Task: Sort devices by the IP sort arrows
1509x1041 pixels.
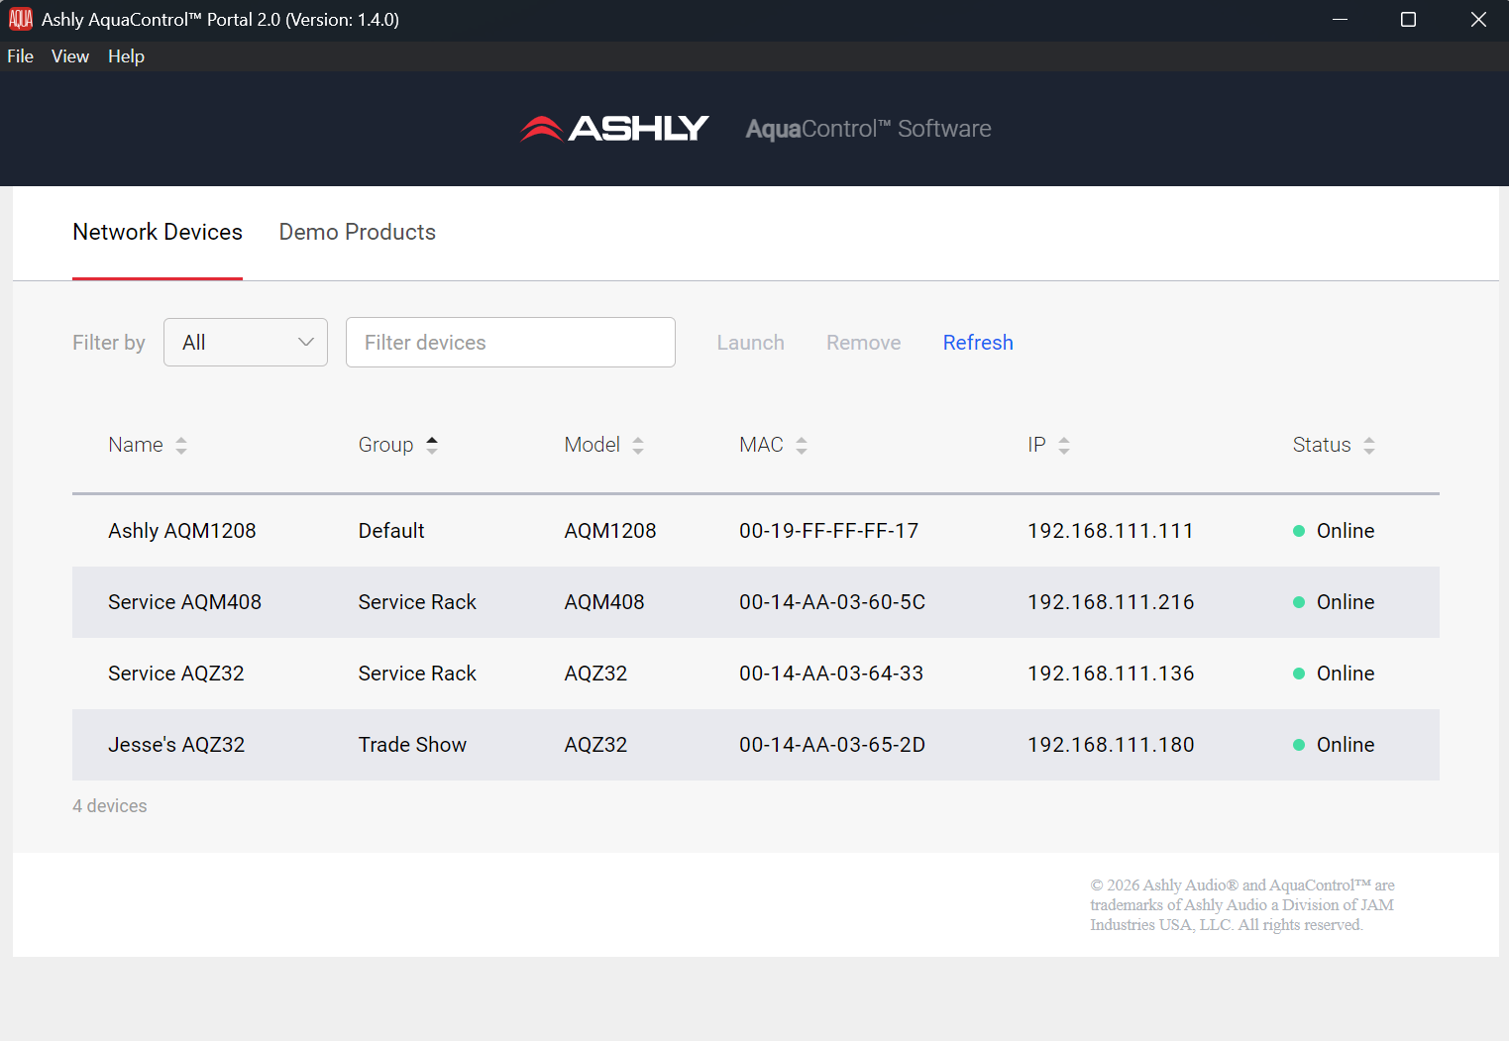Action: (x=1064, y=446)
